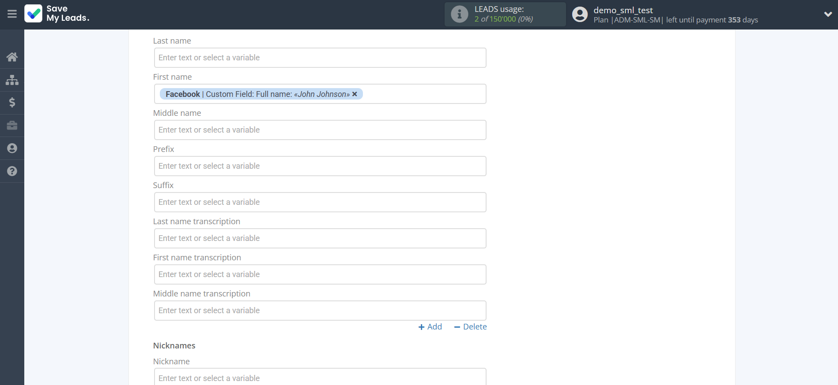
Task: Click the Delete link
Action: tap(470, 327)
